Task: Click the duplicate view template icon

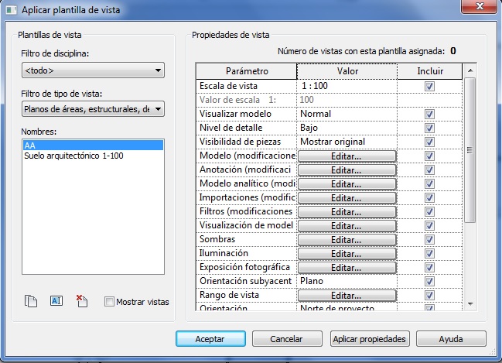Action: (x=31, y=301)
